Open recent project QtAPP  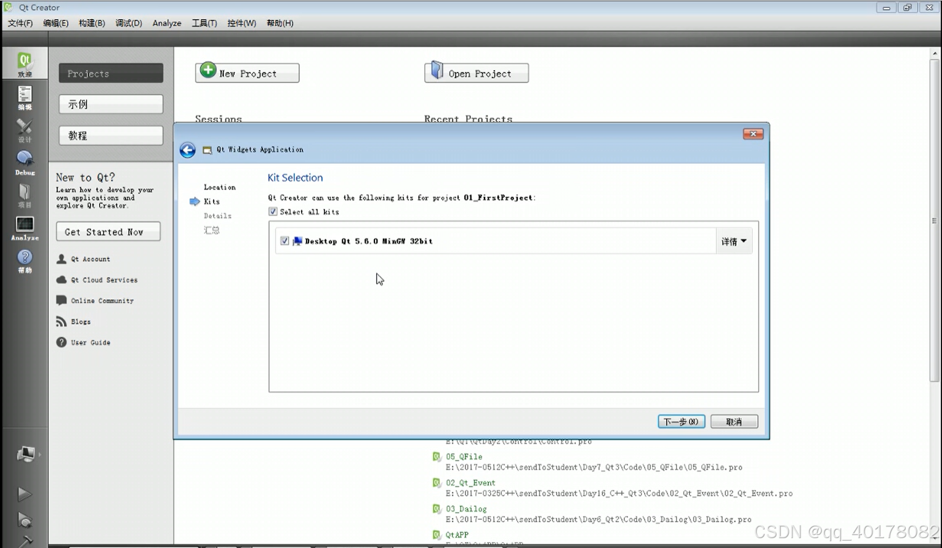(x=457, y=534)
